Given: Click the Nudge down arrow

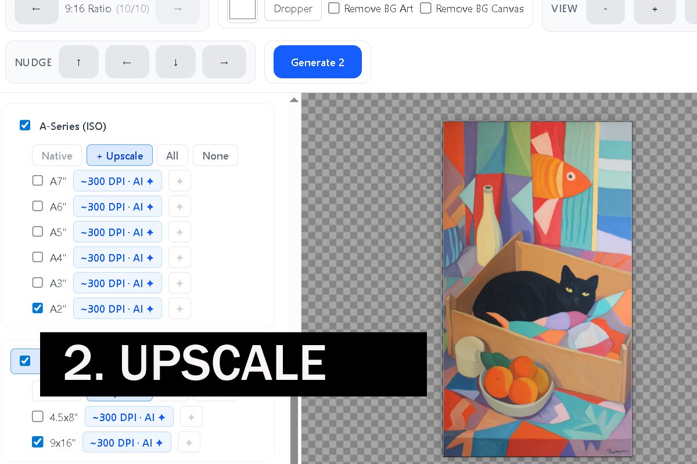Looking at the screenshot, I should [175, 62].
